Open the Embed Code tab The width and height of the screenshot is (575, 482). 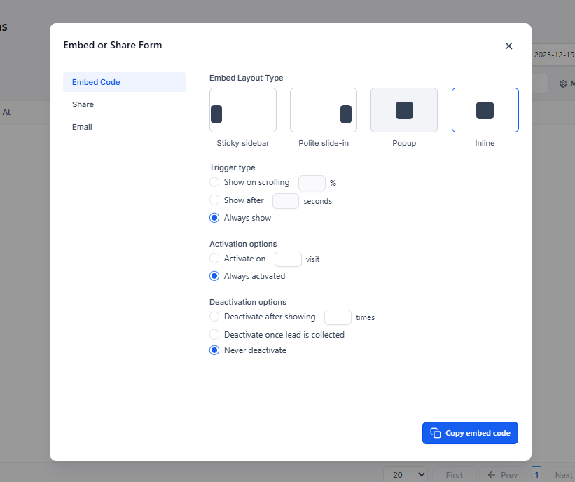click(124, 82)
